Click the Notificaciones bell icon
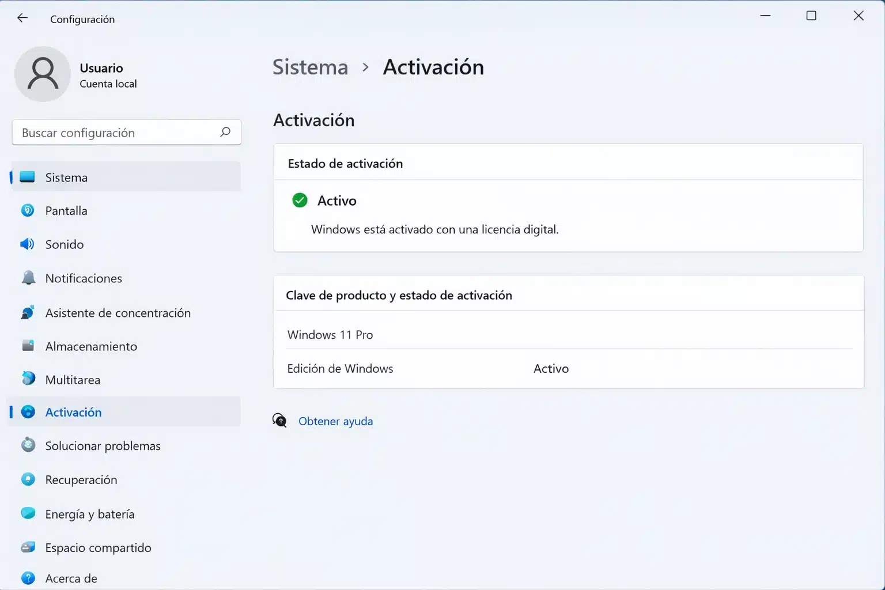The height and width of the screenshot is (590, 885). coord(28,278)
